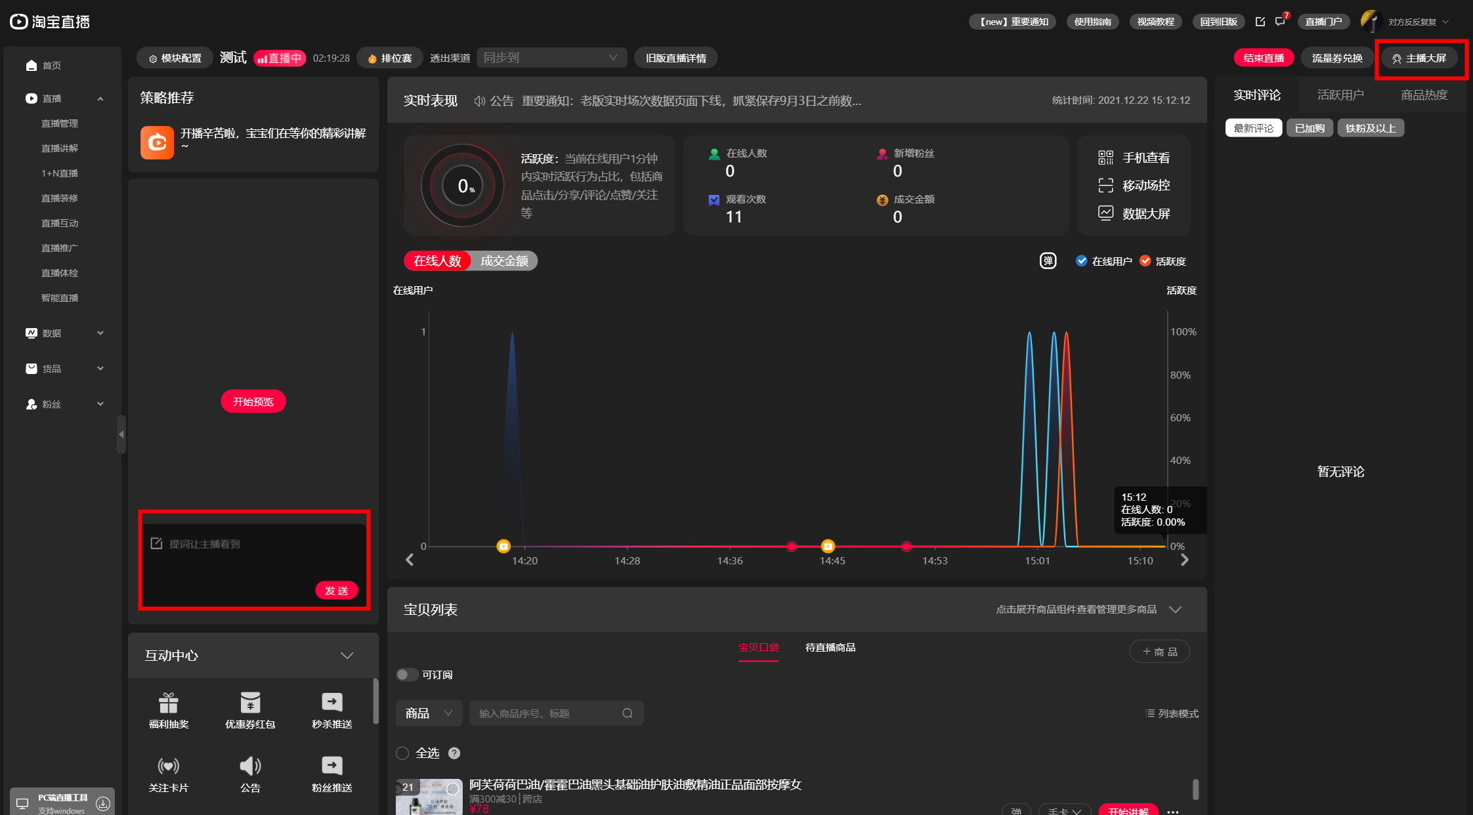
Task: Switch to 商品热度 tab
Action: pyautogui.click(x=1424, y=95)
